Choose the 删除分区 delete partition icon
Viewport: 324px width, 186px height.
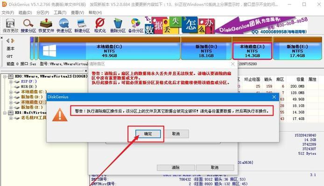point(118,26)
